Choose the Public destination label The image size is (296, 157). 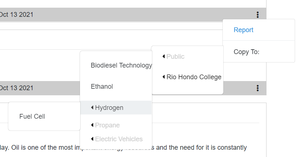(x=175, y=57)
